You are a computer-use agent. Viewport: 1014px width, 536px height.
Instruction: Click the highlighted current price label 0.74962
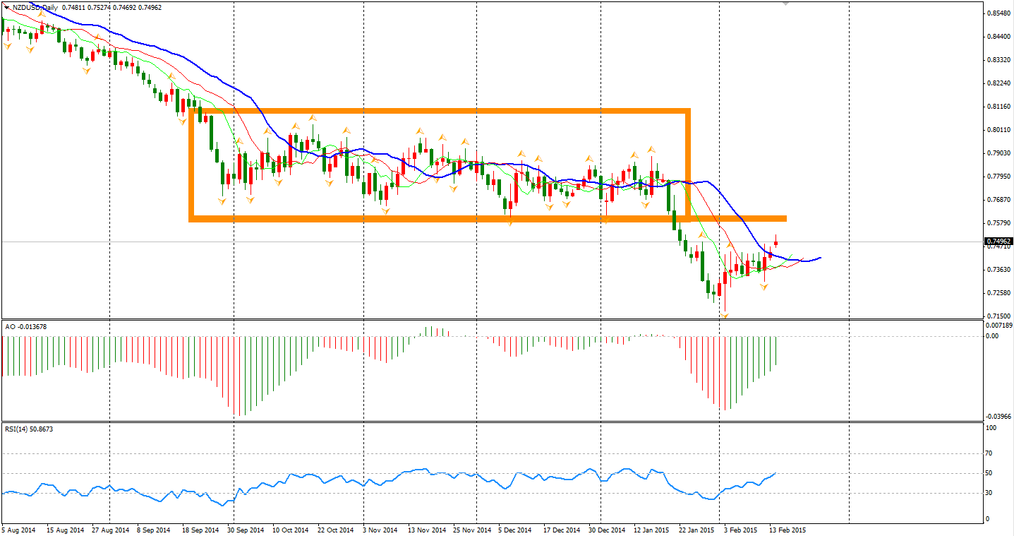[x=998, y=241]
